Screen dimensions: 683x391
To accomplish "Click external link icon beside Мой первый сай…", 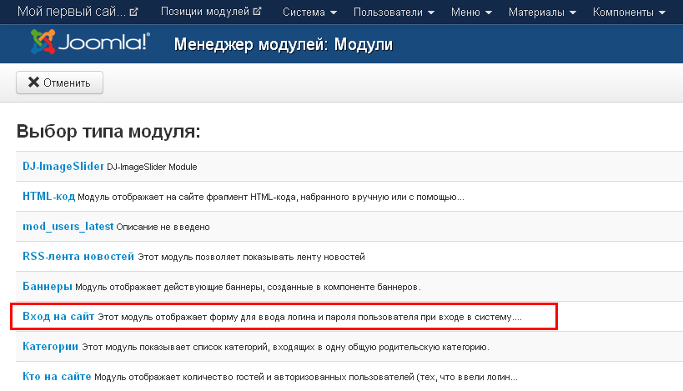I will [133, 13].
